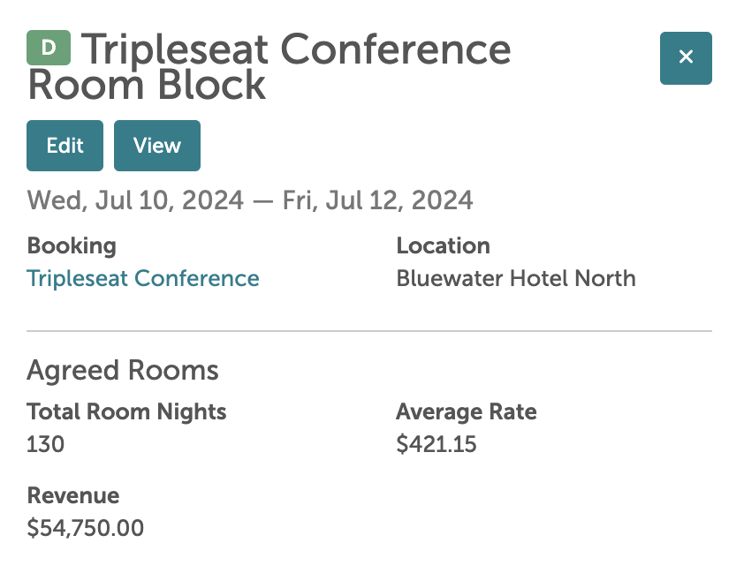Screen dimensions: 744x588
Task: Select the Revenue label
Action: coord(73,495)
